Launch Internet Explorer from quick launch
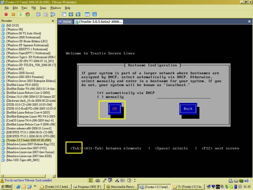 point(18,187)
